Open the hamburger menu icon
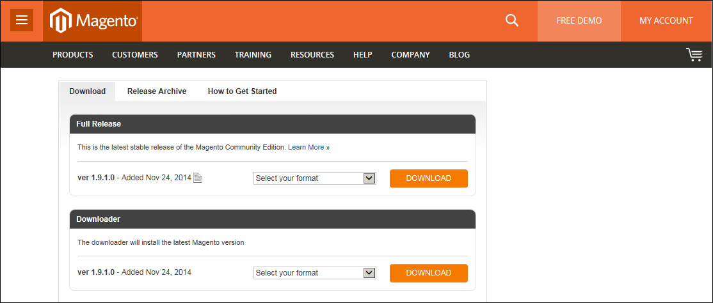The width and height of the screenshot is (713, 303). (x=22, y=20)
